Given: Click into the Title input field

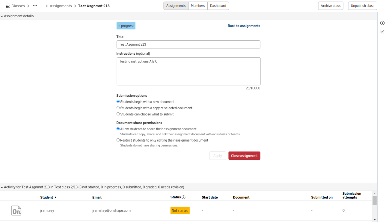Looking at the screenshot, I should pyautogui.click(x=188, y=45).
